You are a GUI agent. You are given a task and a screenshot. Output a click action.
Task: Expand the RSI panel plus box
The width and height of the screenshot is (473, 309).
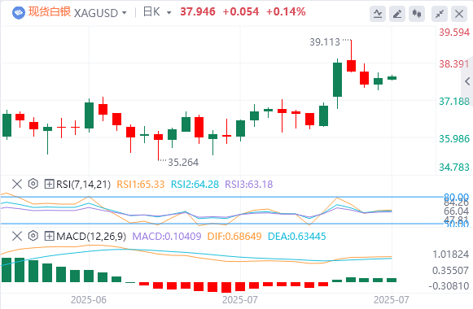49,184
